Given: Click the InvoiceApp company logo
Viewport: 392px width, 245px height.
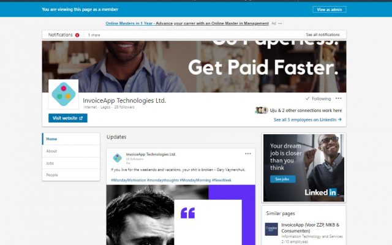Looking at the screenshot, I should click(x=64, y=94).
